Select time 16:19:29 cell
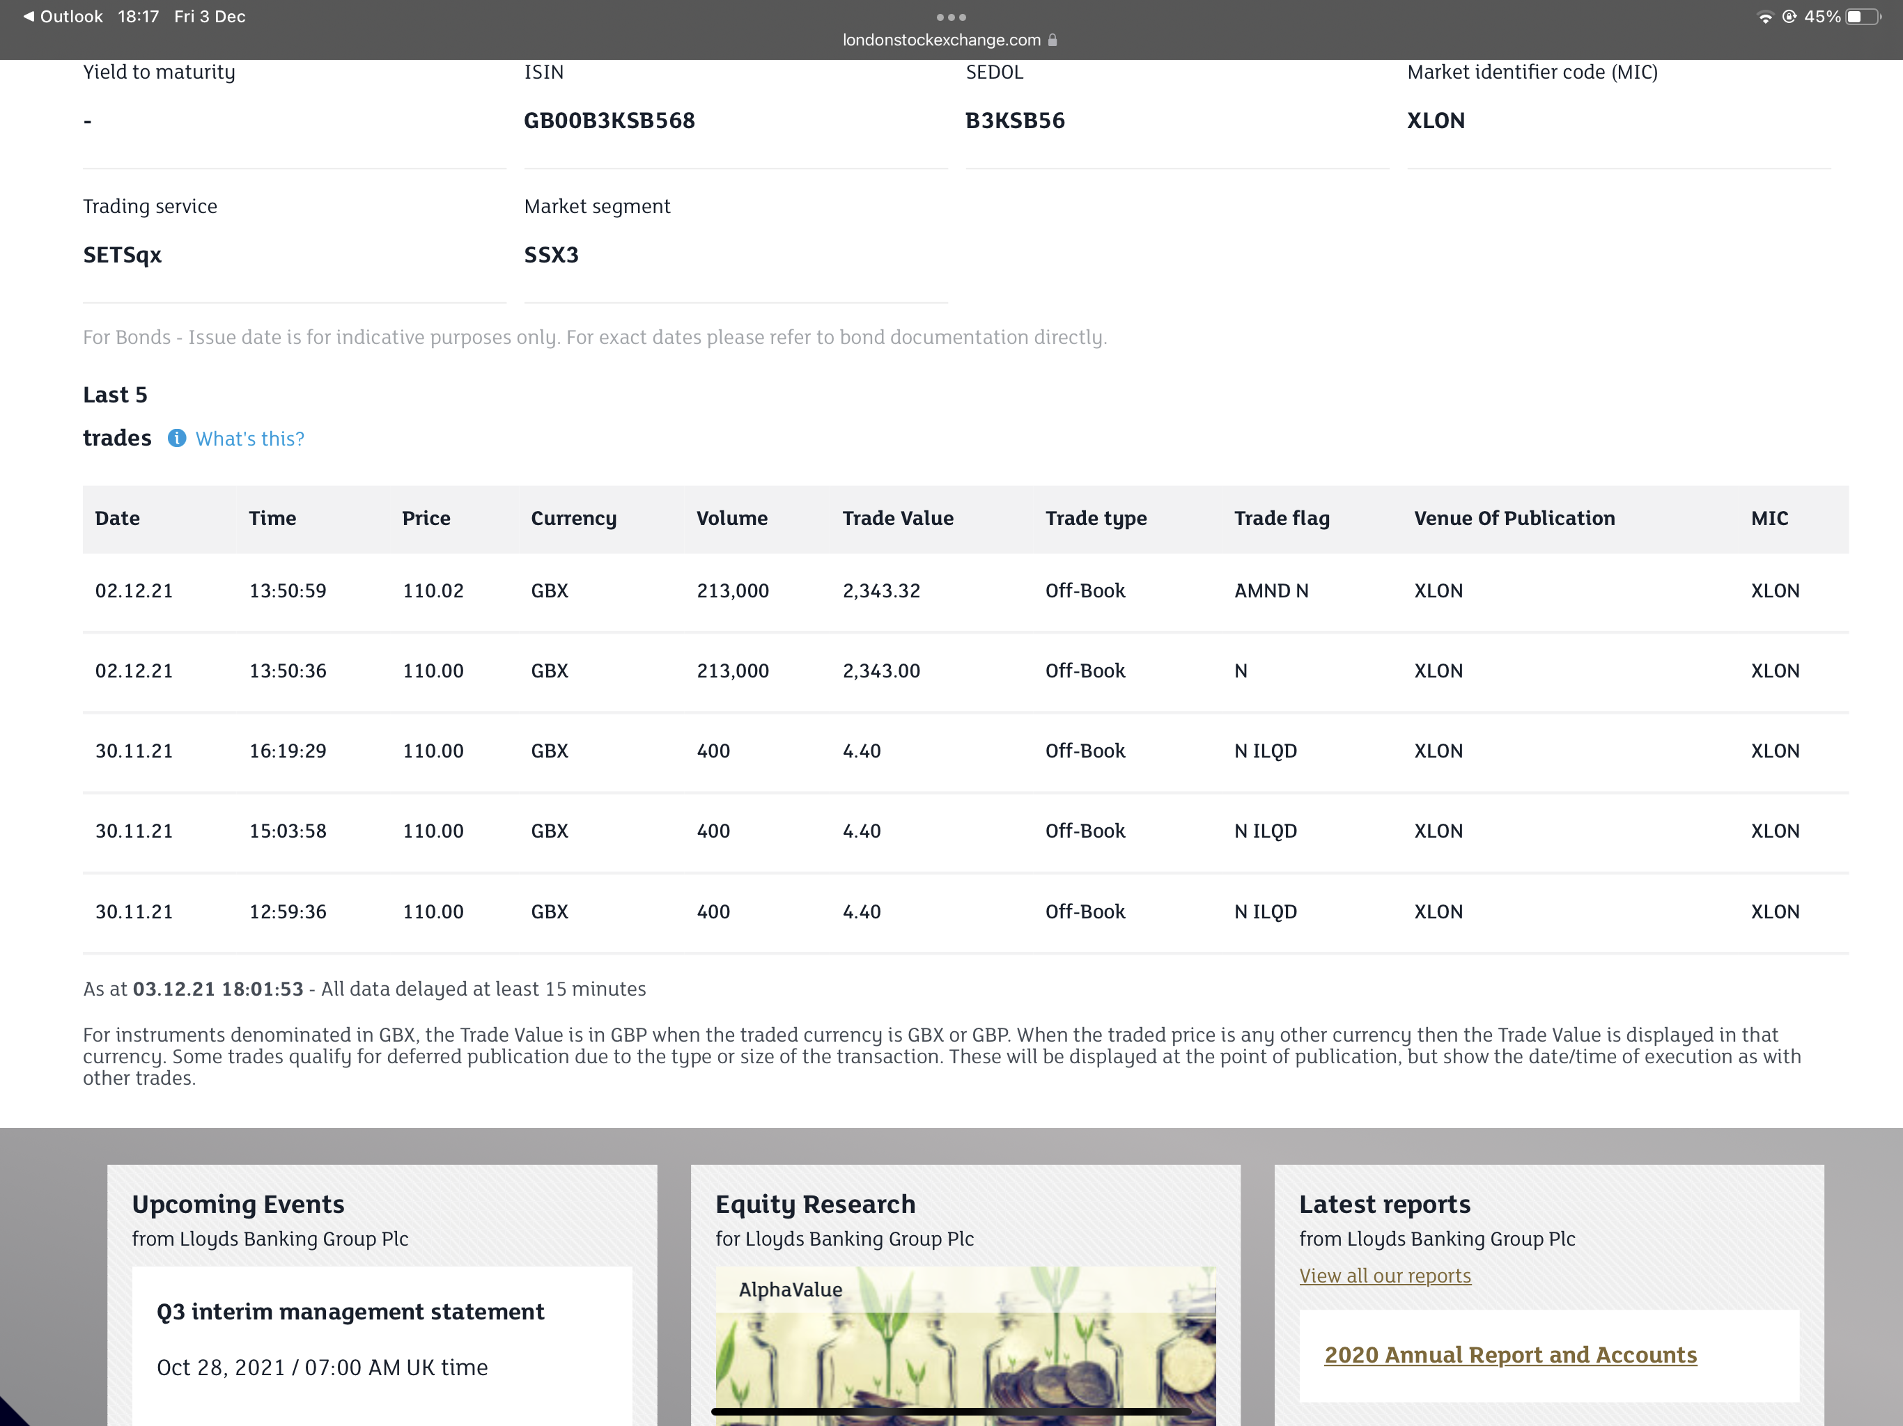1903x1426 pixels. 288,751
